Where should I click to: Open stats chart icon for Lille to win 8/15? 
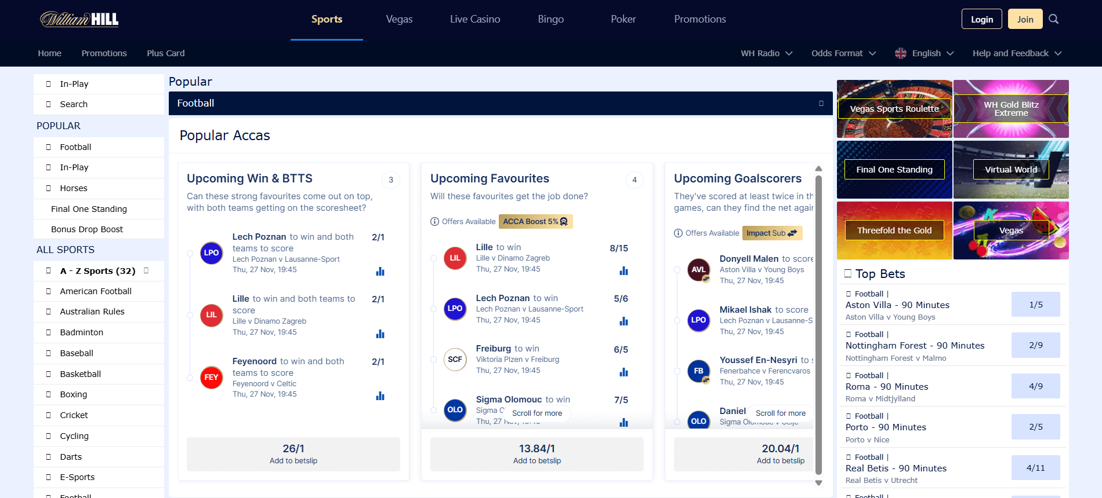click(623, 271)
